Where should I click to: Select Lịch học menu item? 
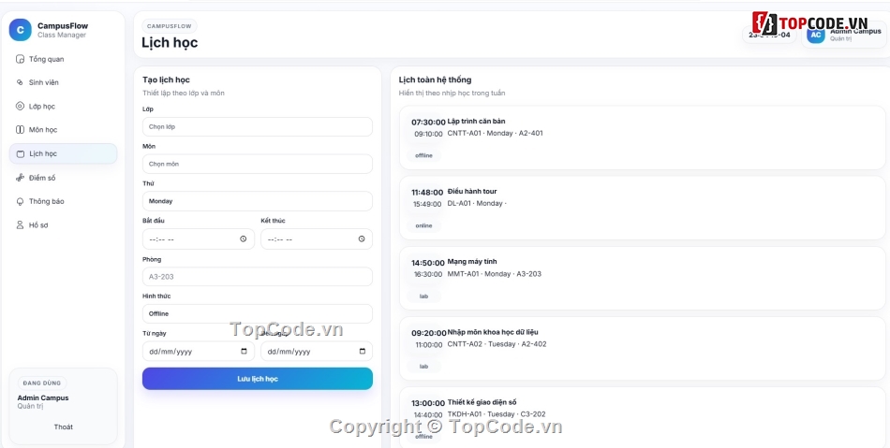63,153
